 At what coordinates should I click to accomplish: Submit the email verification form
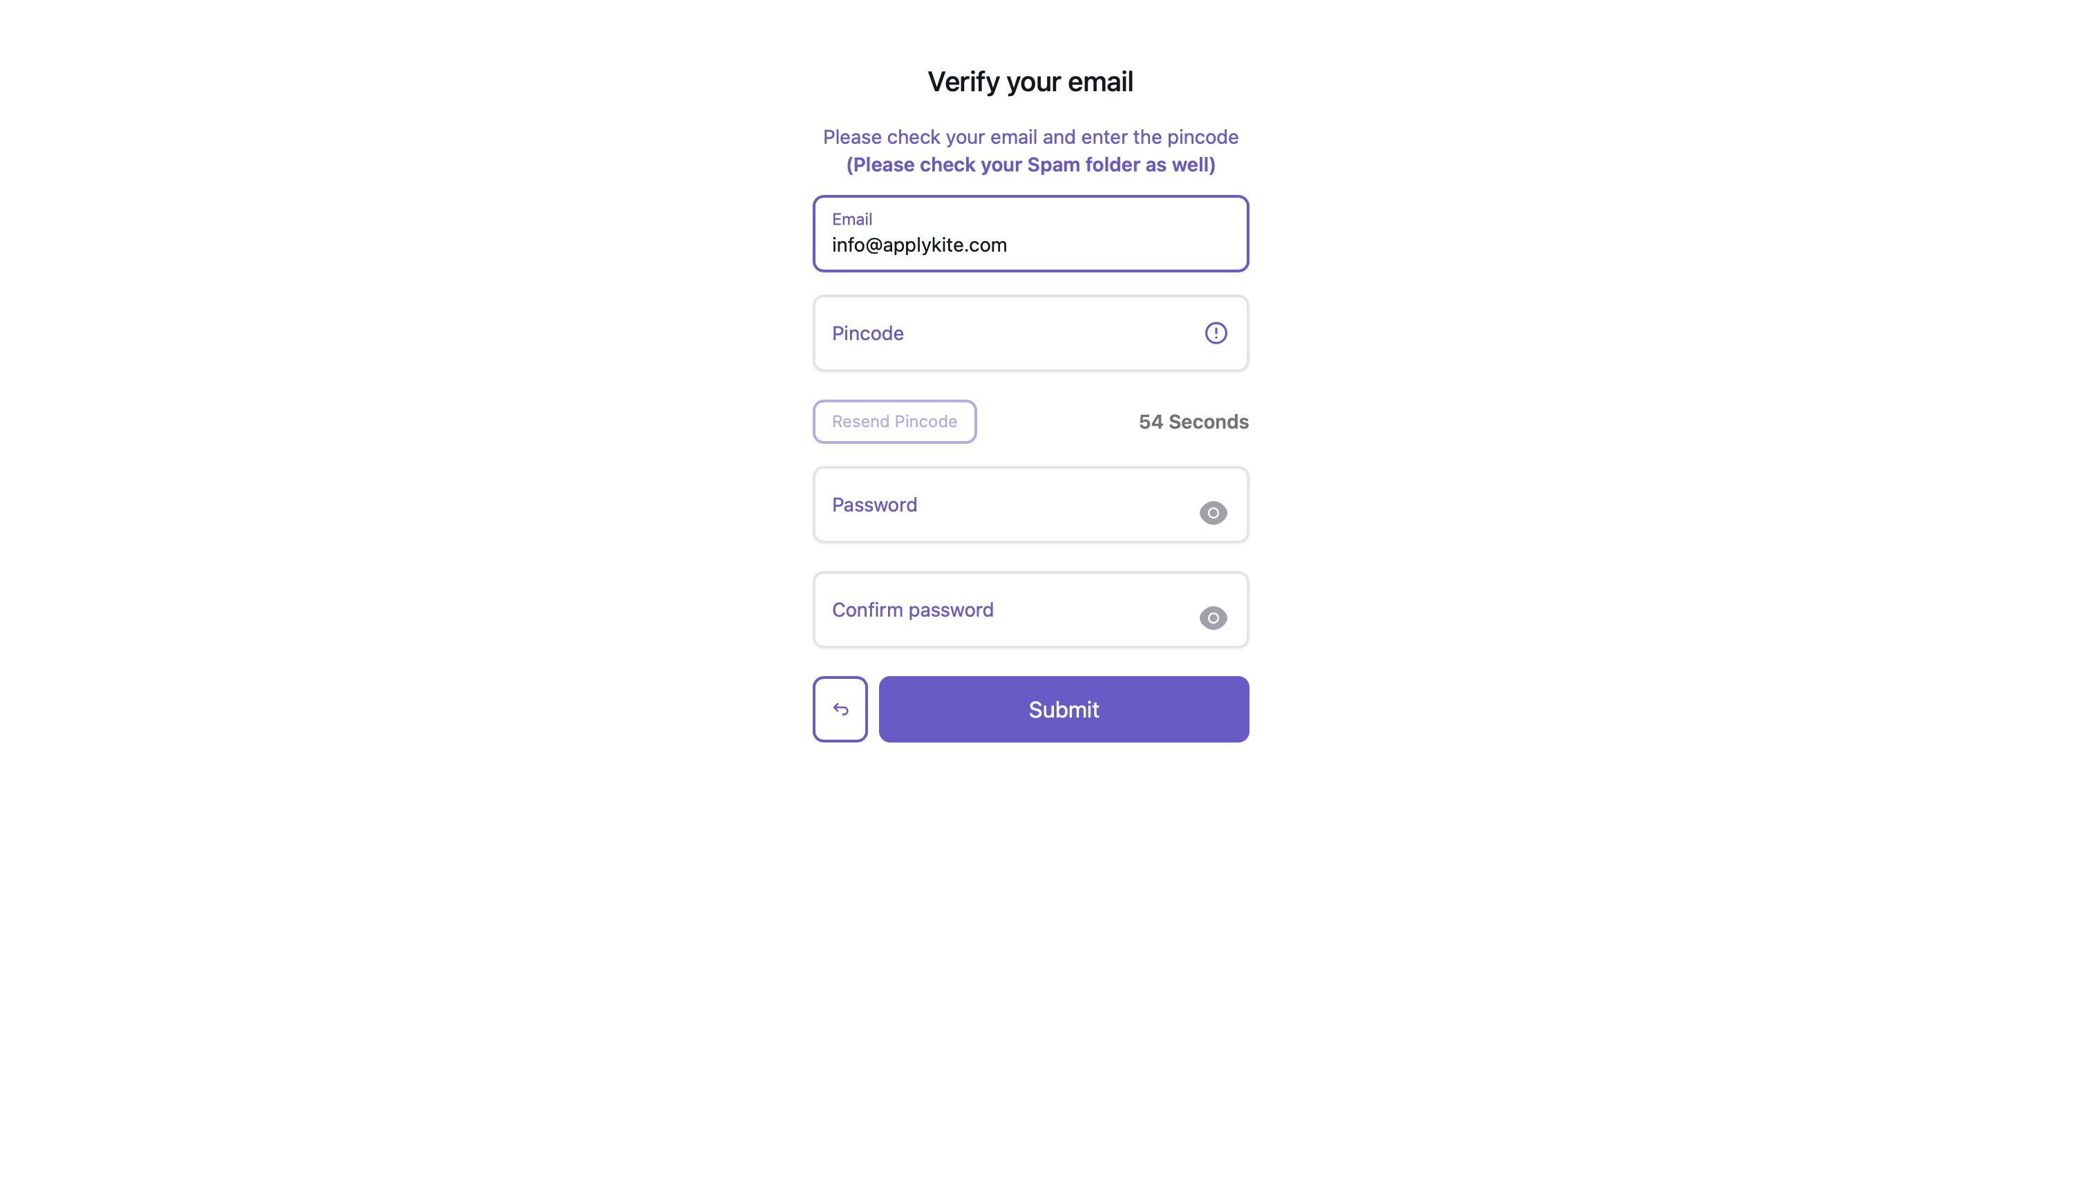click(x=1064, y=709)
